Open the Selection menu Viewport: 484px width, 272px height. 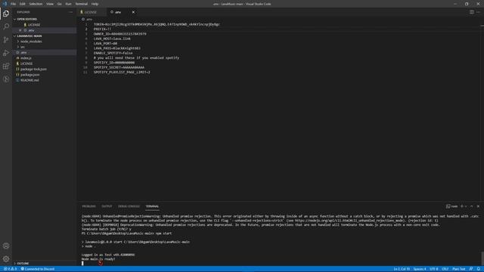point(36,4)
